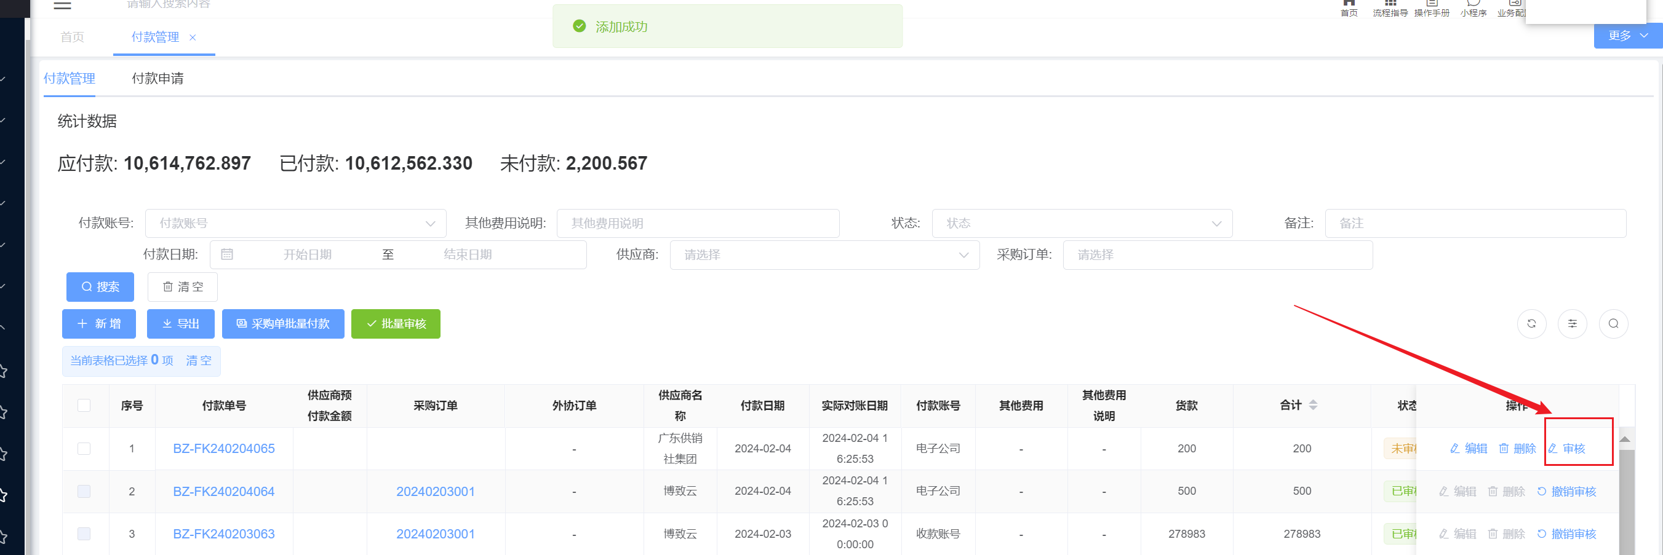Toggle the hamburger menu icon
Image resolution: width=1663 pixels, height=555 pixels.
63,5
